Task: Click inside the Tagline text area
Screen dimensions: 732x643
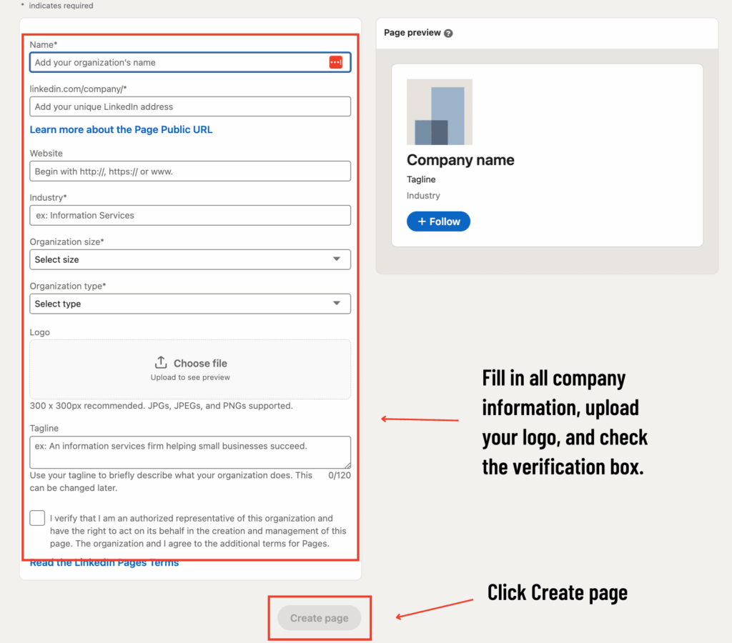Action: click(190, 452)
